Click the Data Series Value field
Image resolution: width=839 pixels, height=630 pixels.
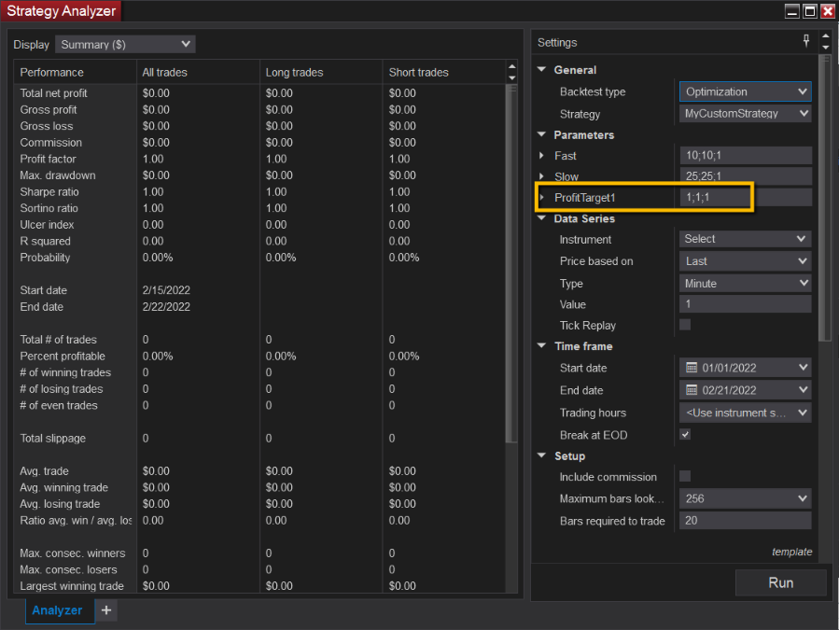pyautogui.click(x=746, y=304)
